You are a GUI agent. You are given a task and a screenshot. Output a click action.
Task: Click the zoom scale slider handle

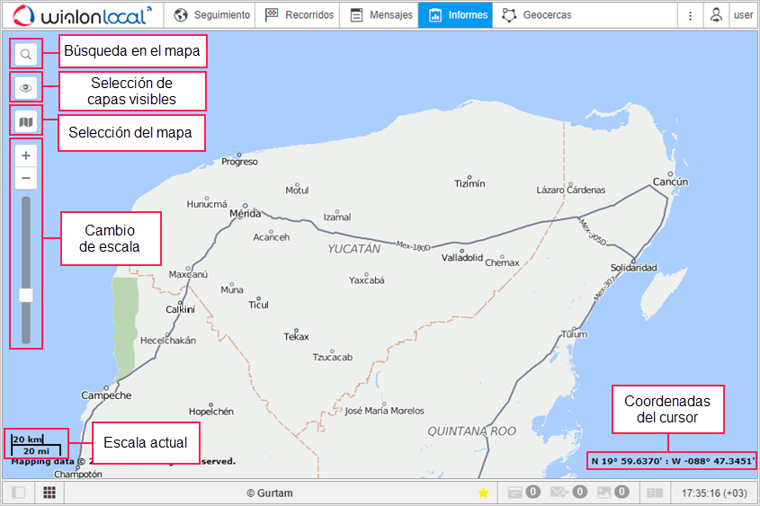click(26, 295)
